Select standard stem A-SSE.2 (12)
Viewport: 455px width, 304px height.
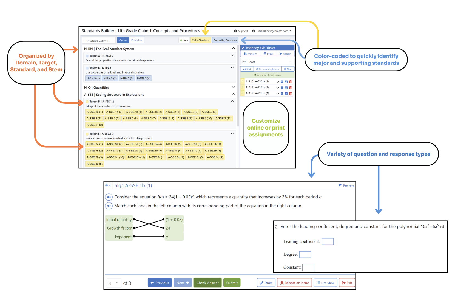pos(95,125)
